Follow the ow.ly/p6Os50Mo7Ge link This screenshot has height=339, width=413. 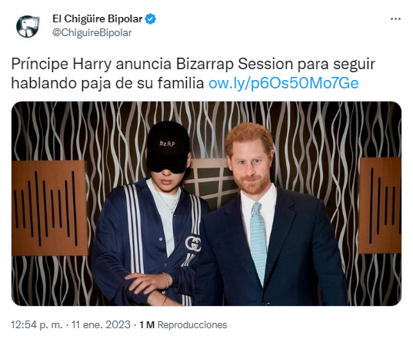pos(284,84)
